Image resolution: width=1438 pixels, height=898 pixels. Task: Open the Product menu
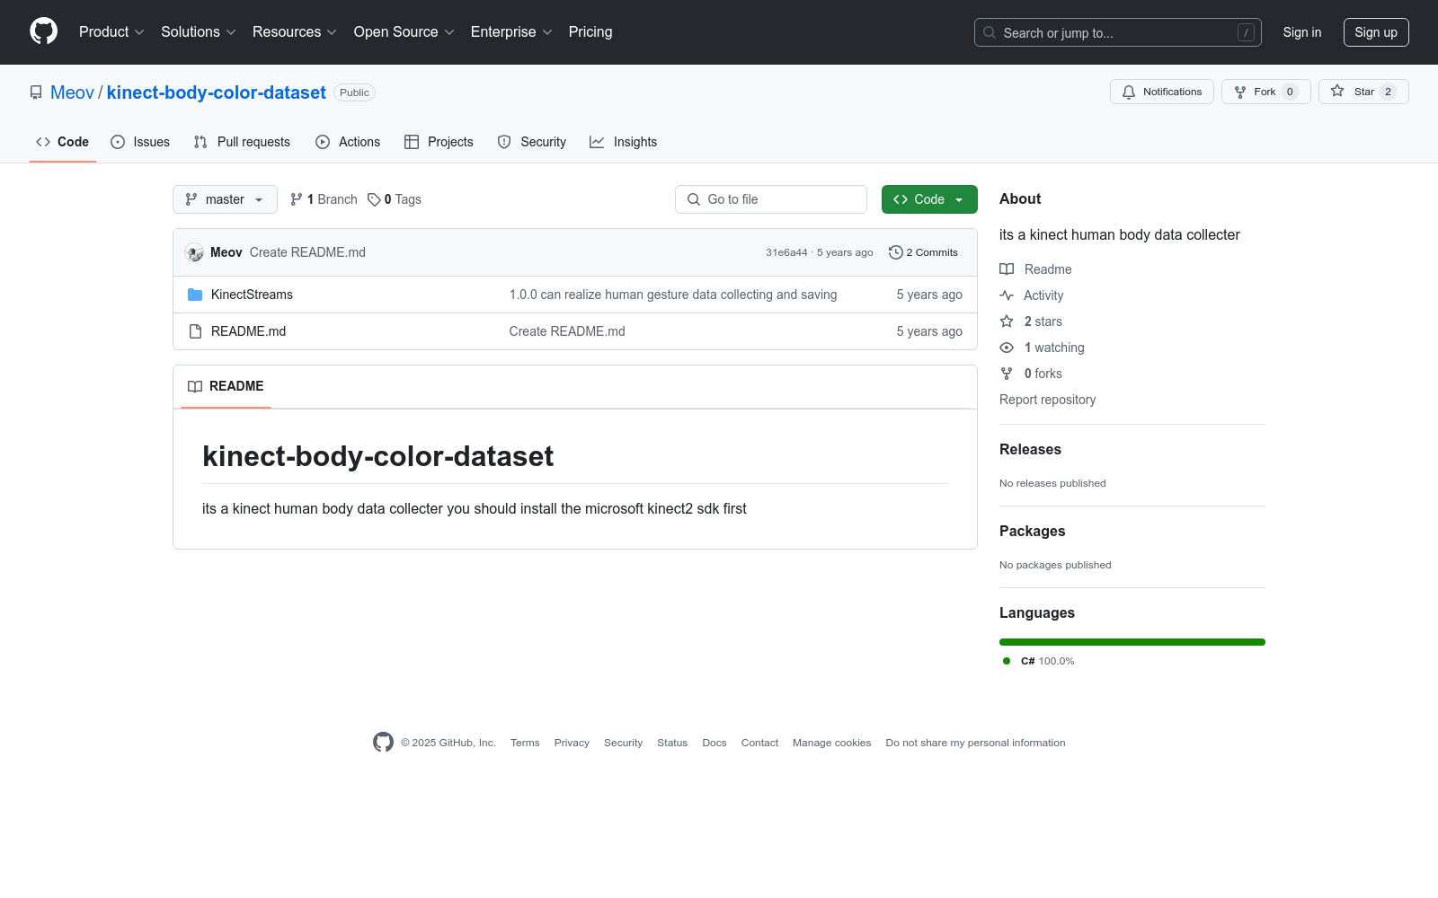[x=111, y=32]
